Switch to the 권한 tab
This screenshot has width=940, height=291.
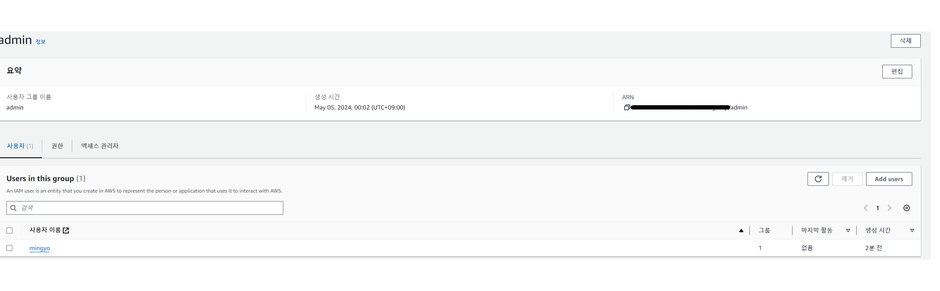point(57,146)
